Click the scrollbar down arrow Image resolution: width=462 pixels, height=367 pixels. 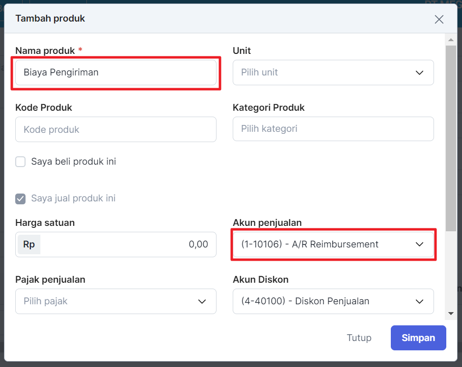(x=450, y=313)
